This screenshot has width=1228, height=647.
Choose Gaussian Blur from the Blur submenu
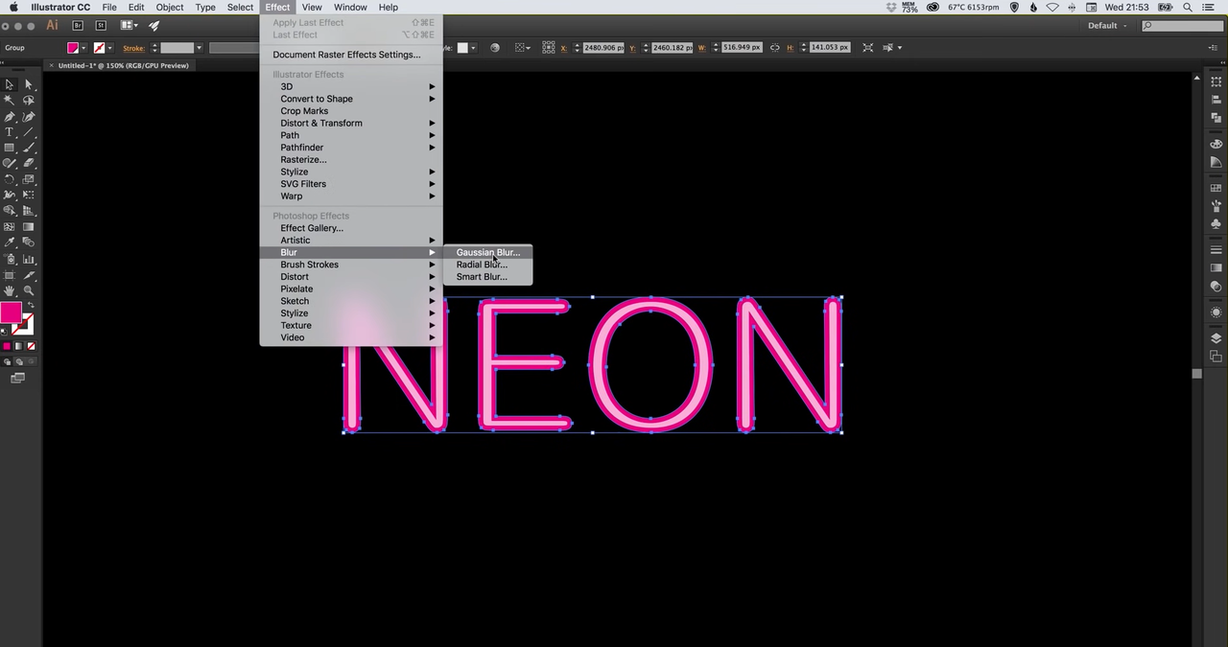coord(487,252)
